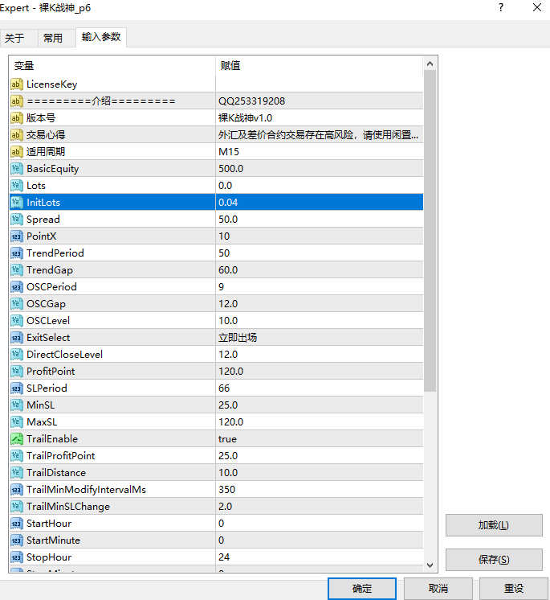
Task: Click the double-type icon beside MaxSL
Action: 16,421
